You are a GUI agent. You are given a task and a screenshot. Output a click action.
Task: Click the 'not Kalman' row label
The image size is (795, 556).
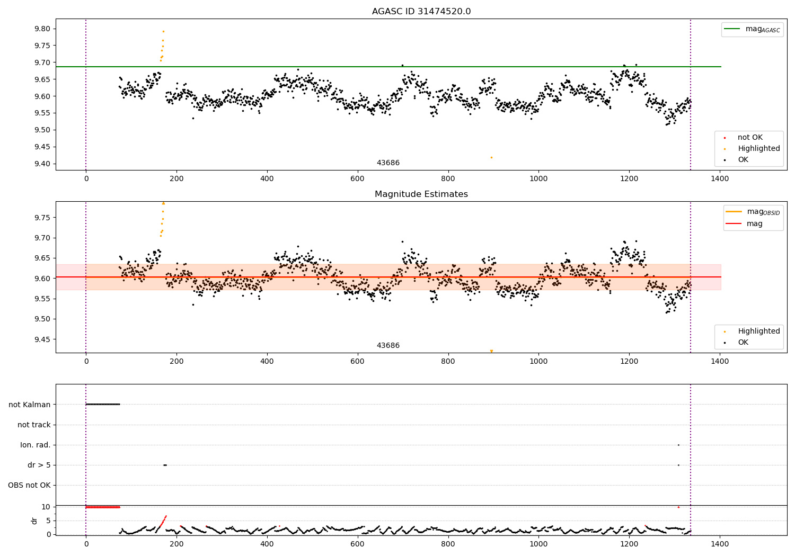tap(30, 405)
